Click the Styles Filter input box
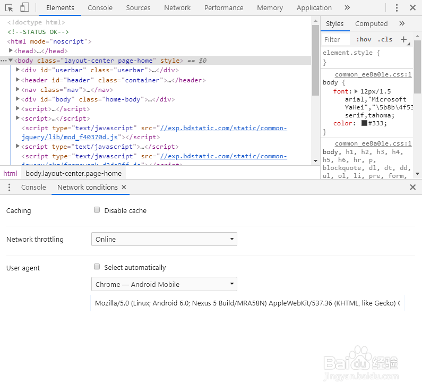The width and height of the screenshot is (422, 391). coord(336,40)
